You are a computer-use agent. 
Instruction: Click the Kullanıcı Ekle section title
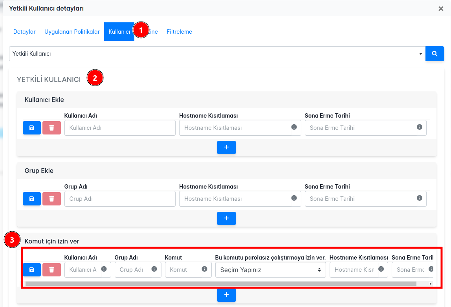coord(44,100)
